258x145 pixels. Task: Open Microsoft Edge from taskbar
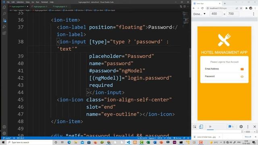coord(69,142)
